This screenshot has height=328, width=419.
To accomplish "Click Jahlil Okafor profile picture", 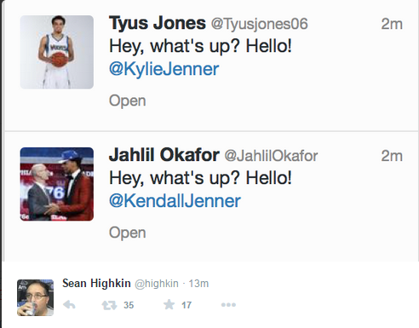I will click(57, 184).
